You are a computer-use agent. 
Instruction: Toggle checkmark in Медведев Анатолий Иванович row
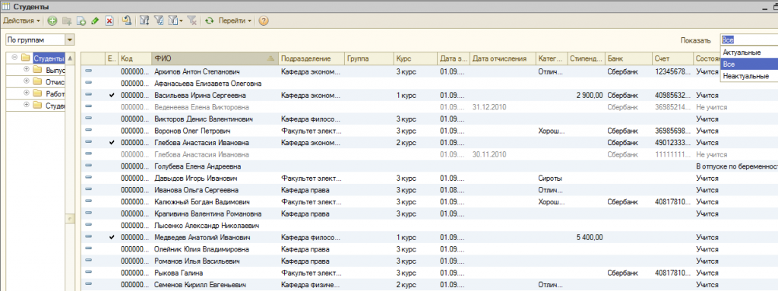coord(112,237)
